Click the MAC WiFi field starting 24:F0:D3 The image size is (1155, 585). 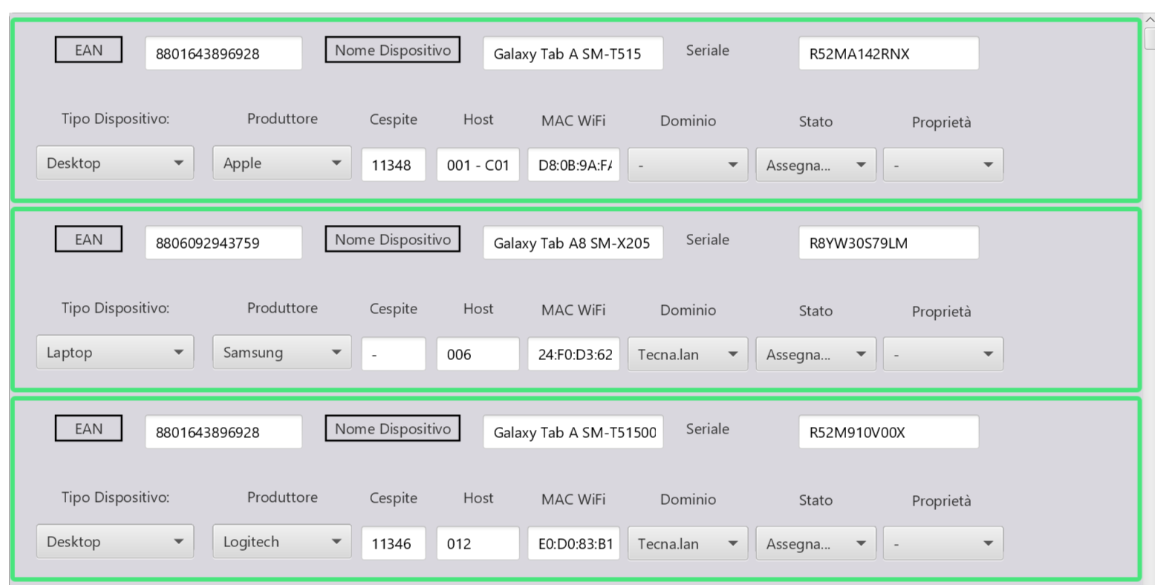tap(573, 354)
